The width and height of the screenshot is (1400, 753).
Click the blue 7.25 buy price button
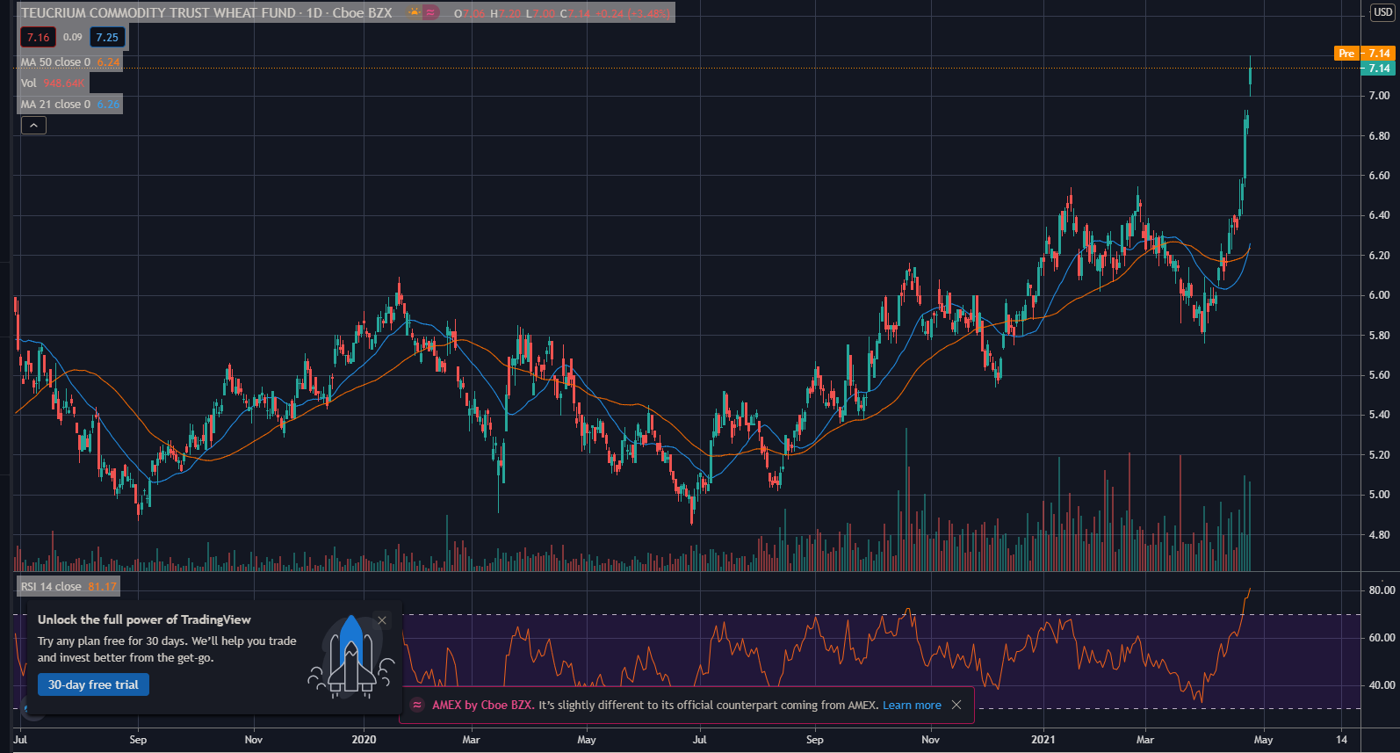(x=107, y=37)
